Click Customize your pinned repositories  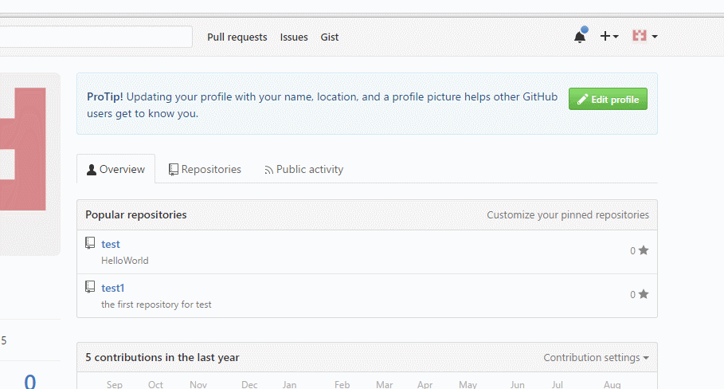click(x=568, y=215)
